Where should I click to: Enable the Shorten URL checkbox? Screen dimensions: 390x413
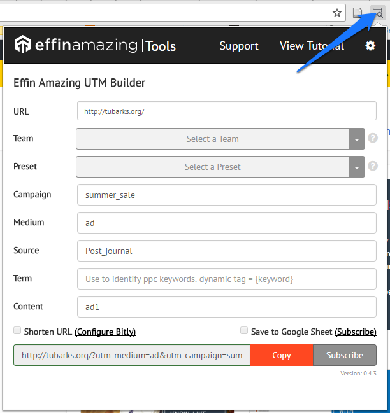click(x=17, y=331)
